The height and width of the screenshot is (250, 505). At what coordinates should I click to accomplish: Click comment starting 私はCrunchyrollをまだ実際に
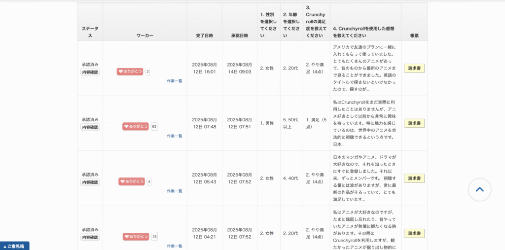coord(364,123)
